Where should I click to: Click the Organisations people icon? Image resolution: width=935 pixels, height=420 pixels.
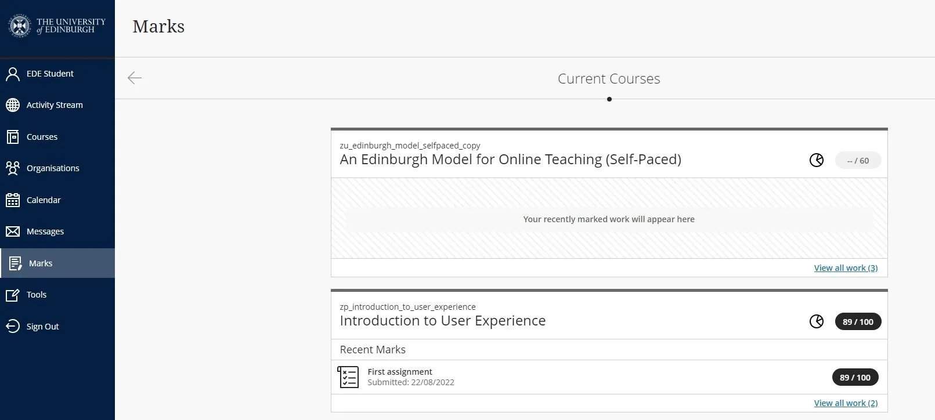pos(13,168)
